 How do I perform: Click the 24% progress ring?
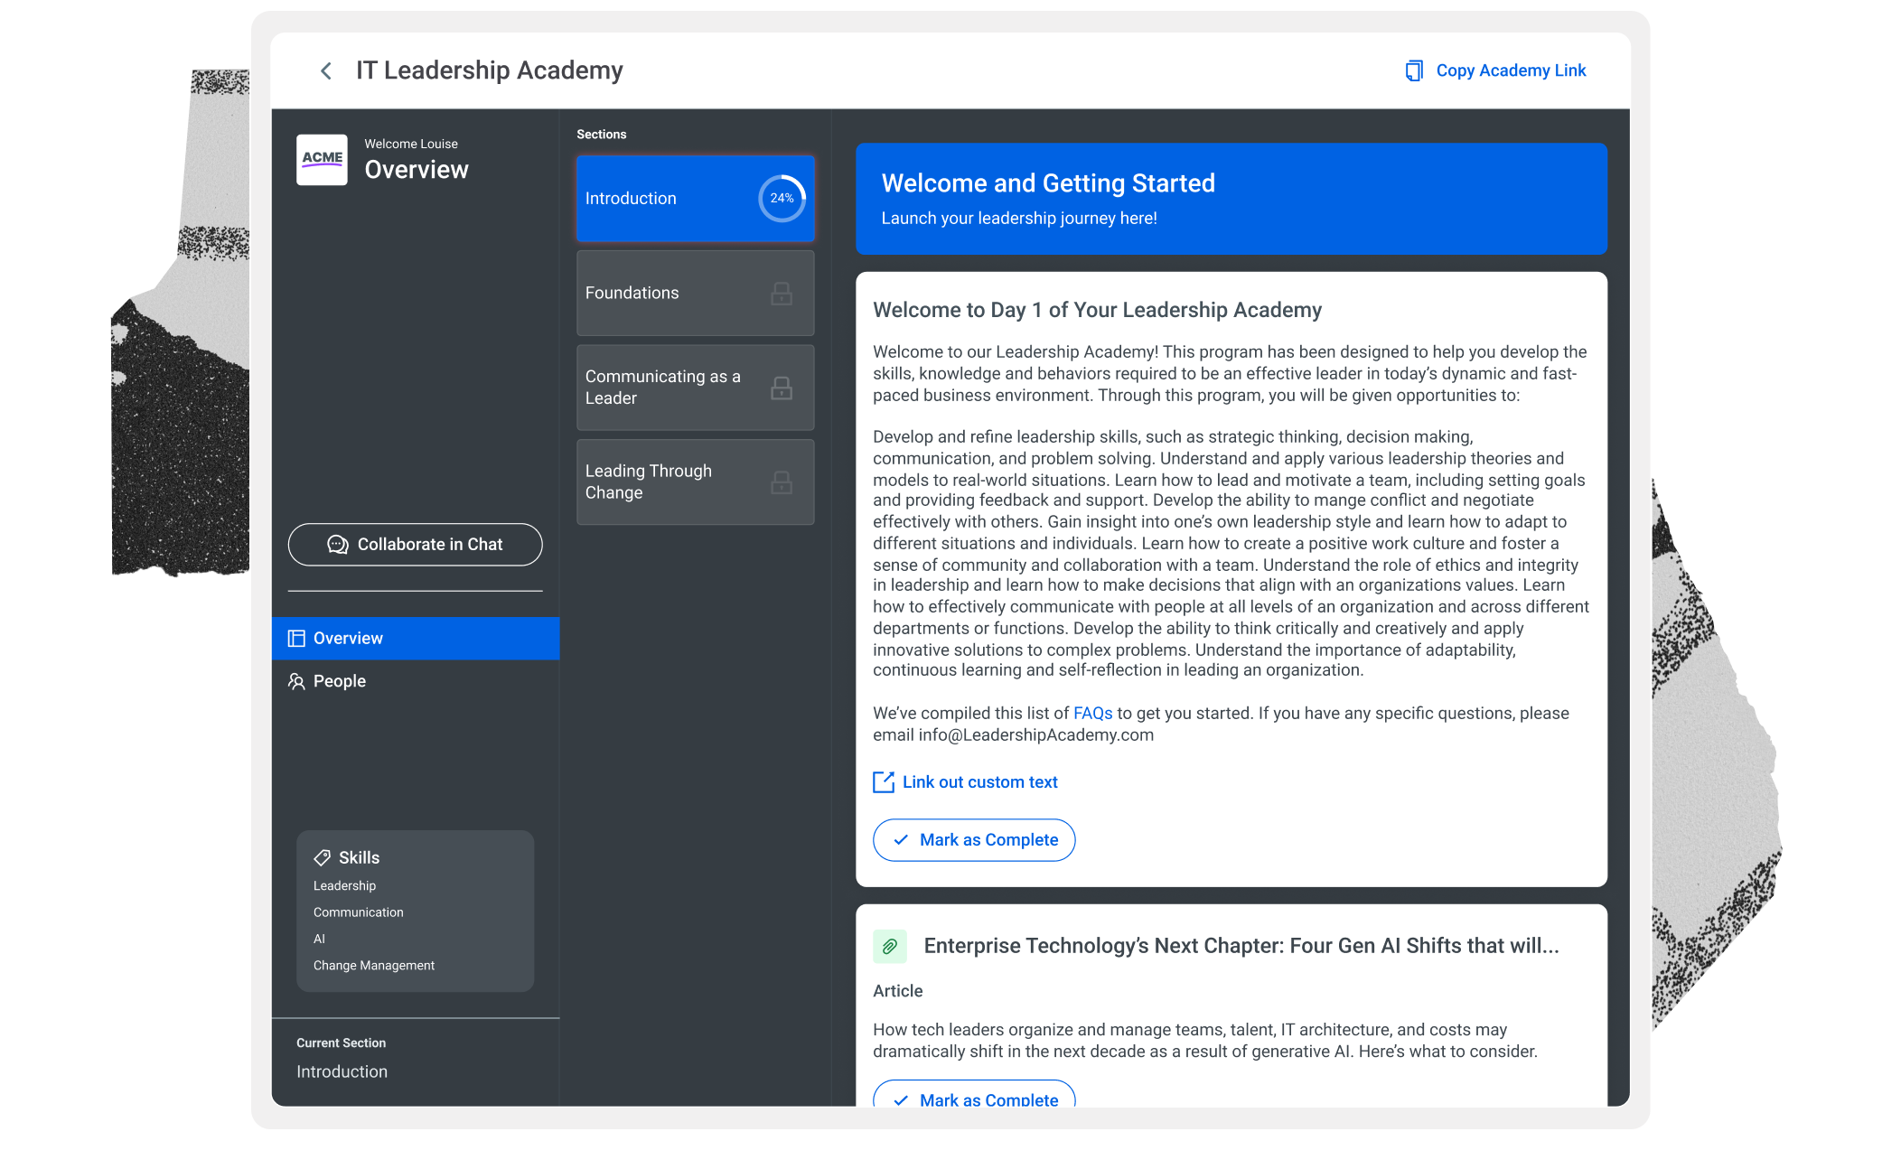coord(782,199)
